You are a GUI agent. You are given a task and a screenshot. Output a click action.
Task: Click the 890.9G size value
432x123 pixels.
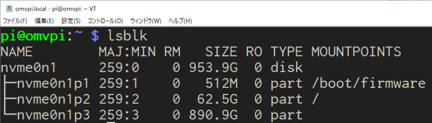tap(213, 115)
